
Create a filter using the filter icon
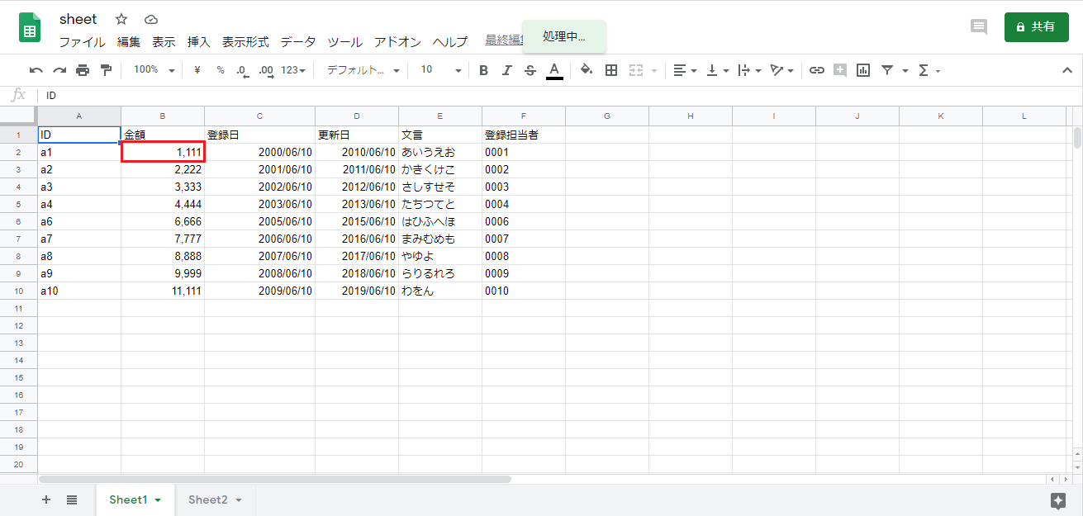pos(887,70)
